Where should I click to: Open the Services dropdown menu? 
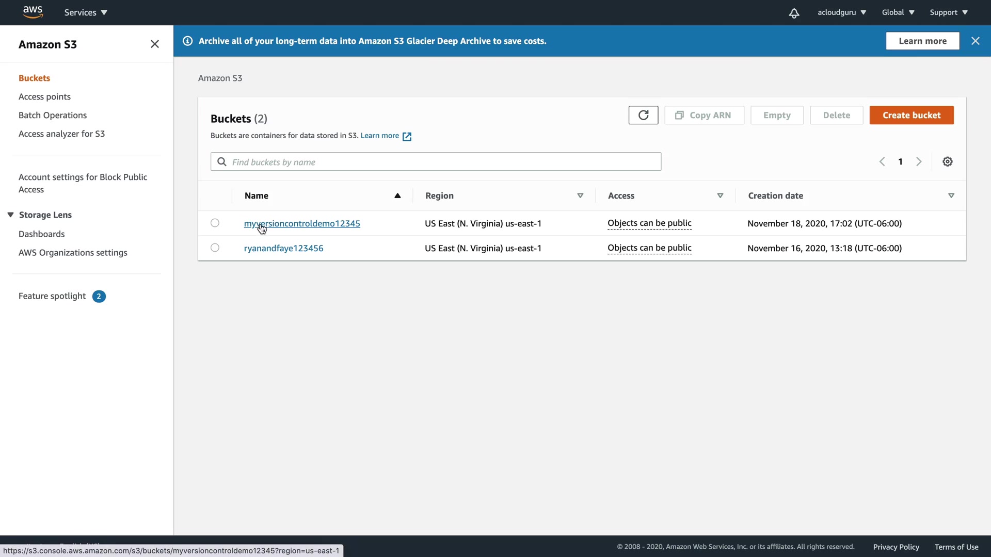pos(86,12)
